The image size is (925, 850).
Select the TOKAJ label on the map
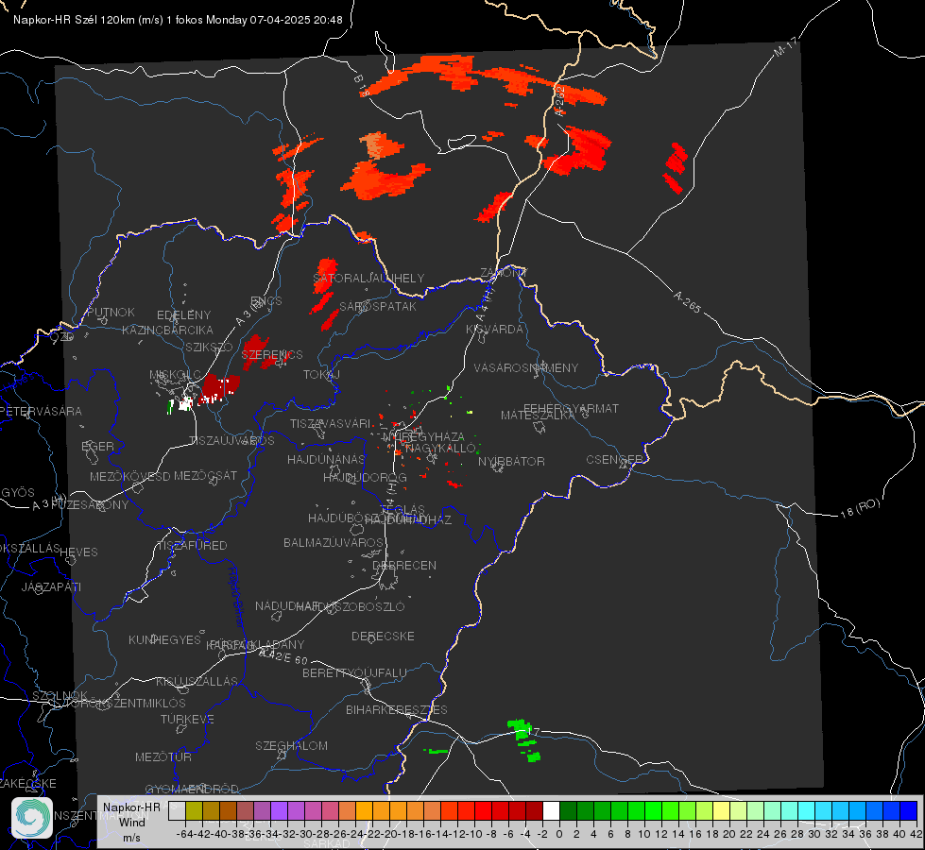tap(321, 375)
